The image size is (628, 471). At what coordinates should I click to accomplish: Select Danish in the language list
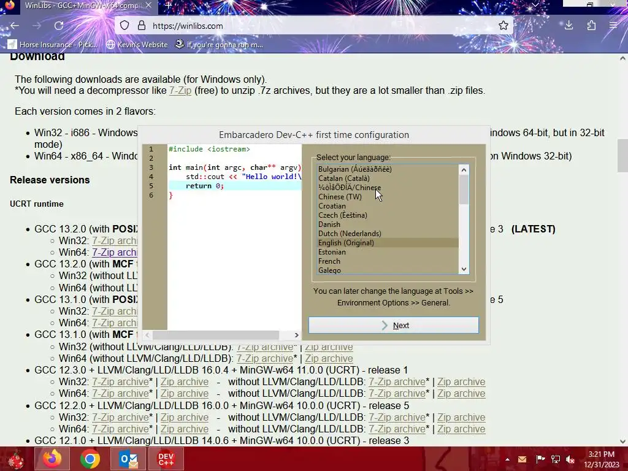point(388,224)
